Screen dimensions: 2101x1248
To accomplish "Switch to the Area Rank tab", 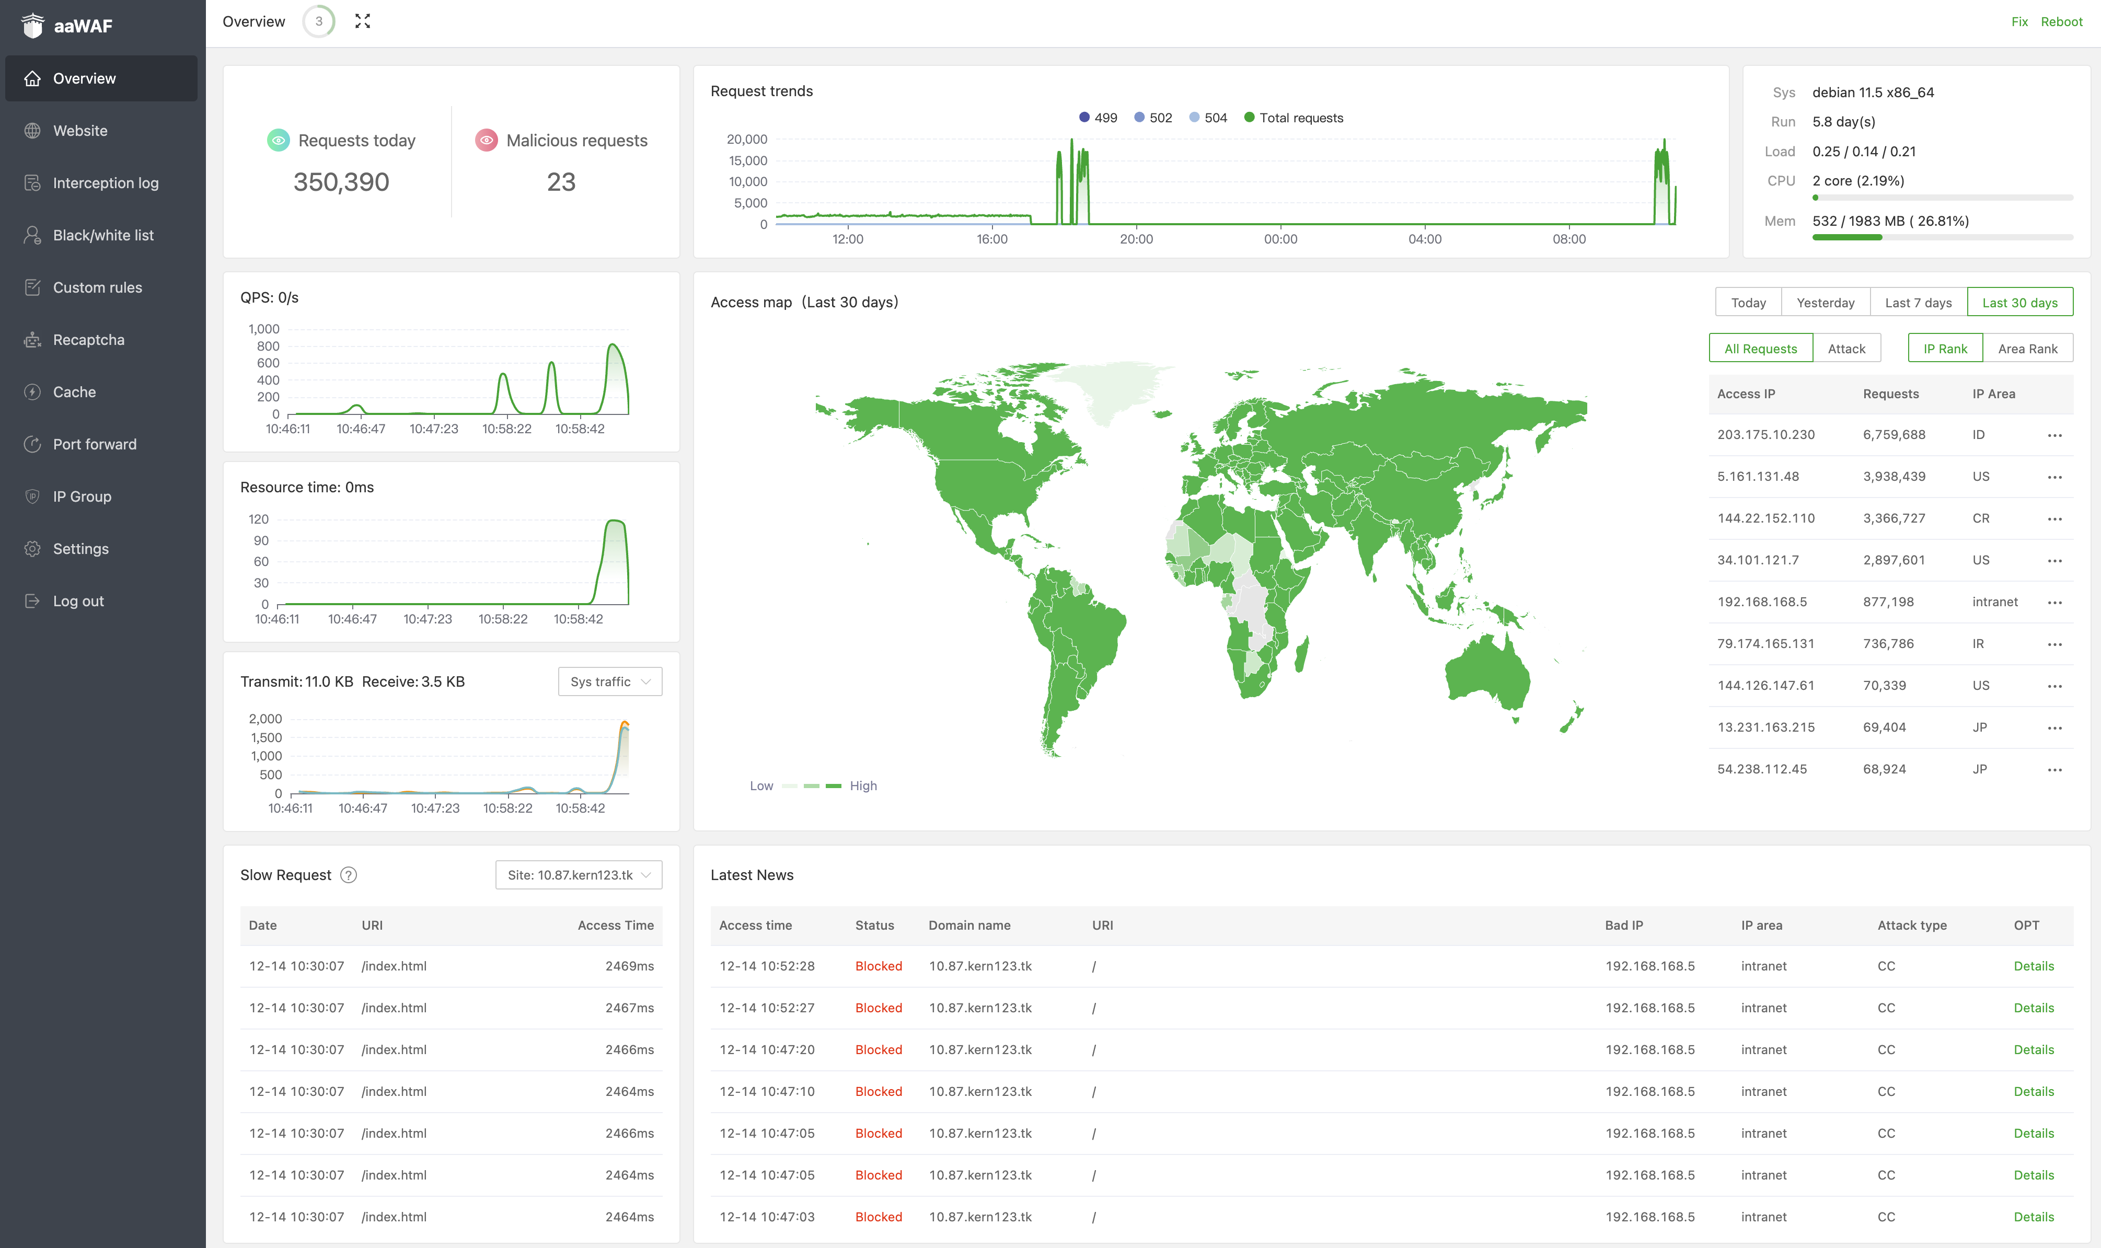I will (2027, 348).
